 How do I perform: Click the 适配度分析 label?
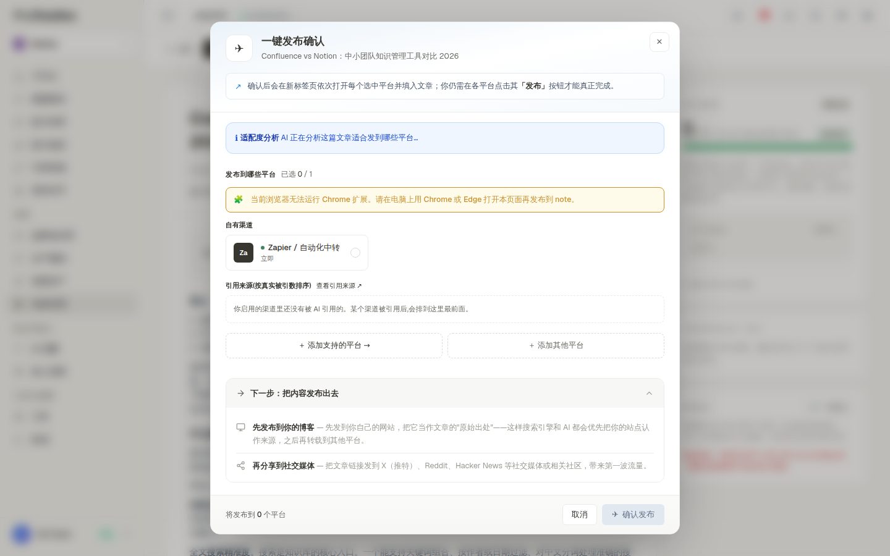coord(260,138)
